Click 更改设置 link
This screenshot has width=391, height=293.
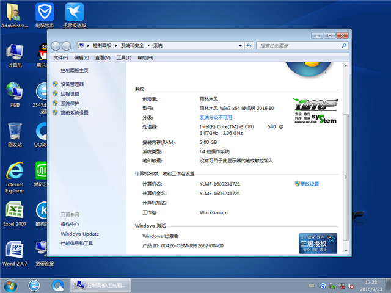pyautogui.click(x=310, y=184)
